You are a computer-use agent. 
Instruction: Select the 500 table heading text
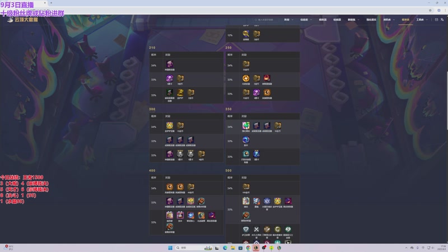[228, 171]
